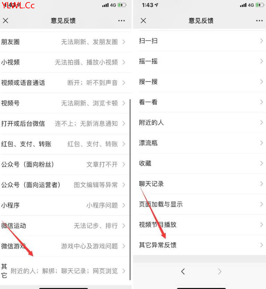Open the 微信游戏 feedback category

66,246
